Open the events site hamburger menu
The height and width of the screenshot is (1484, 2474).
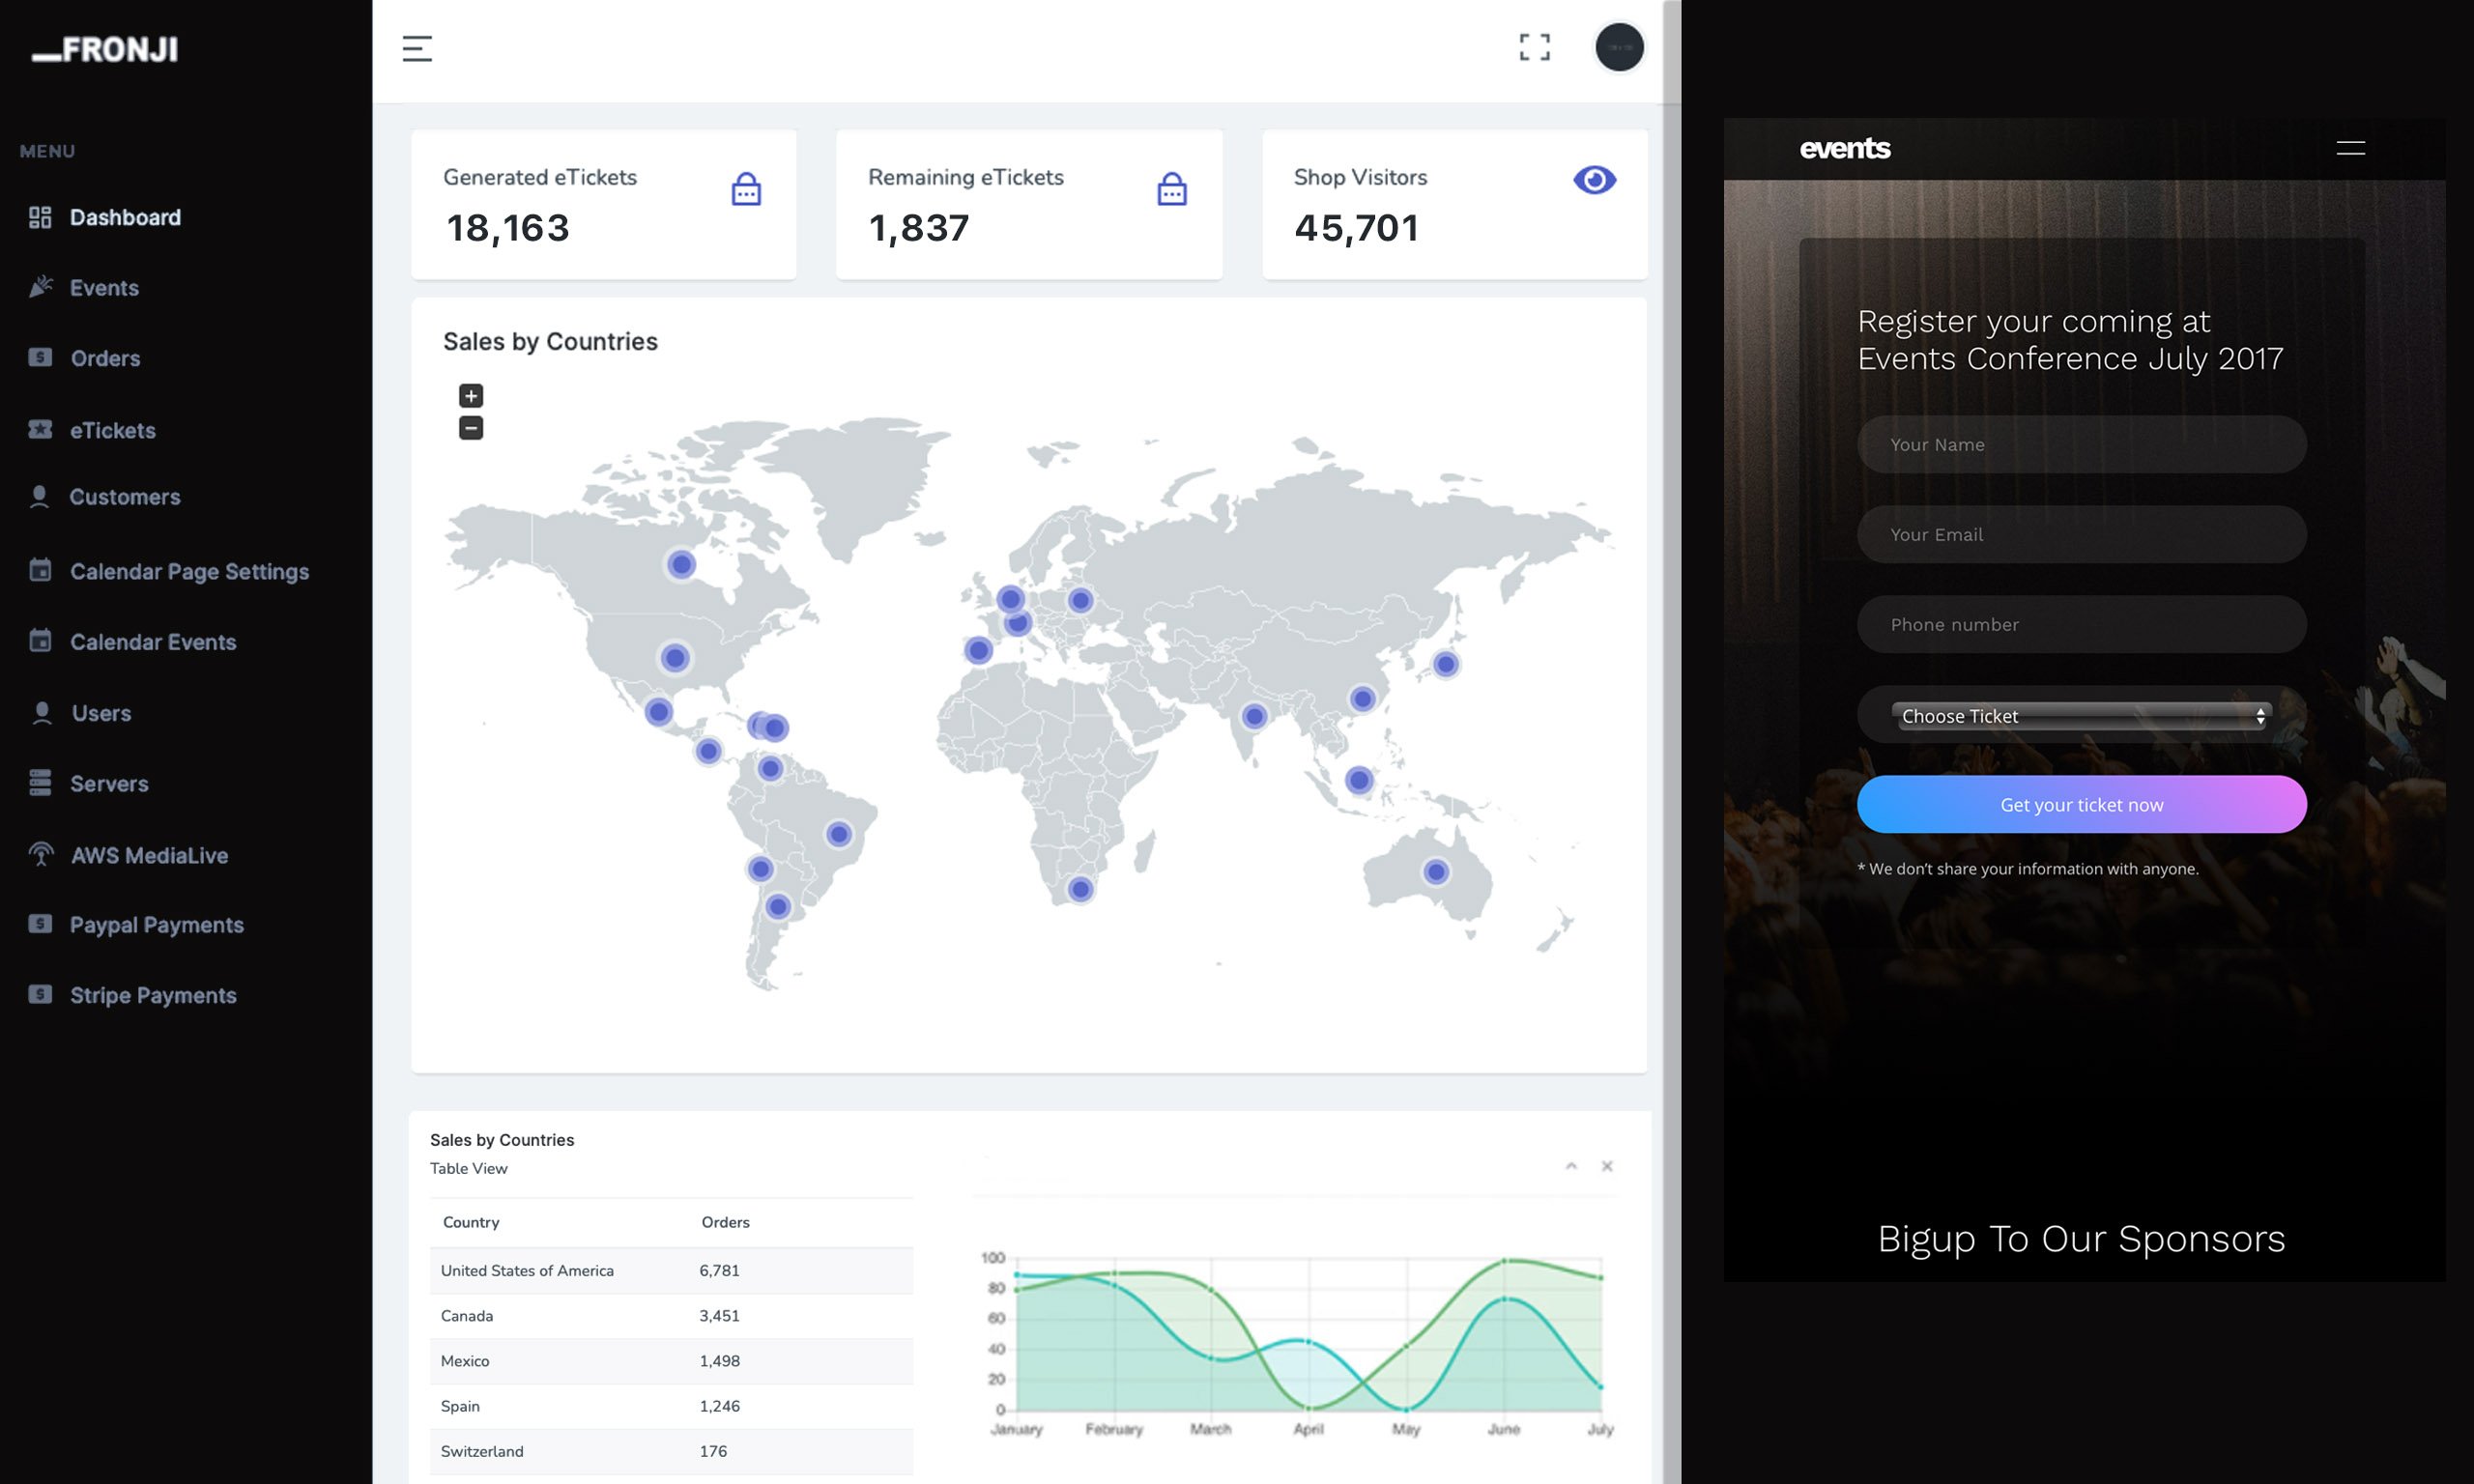pos(2350,148)
